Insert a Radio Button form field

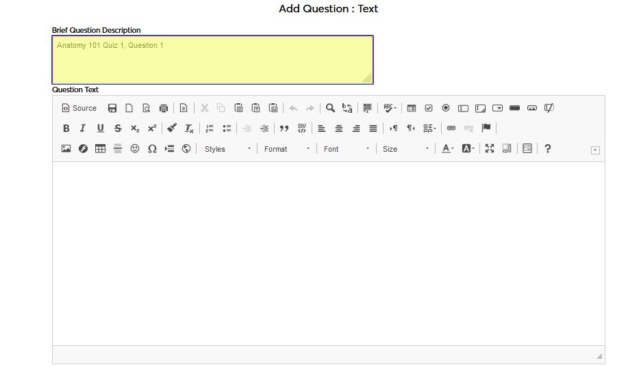click(446, 108)
